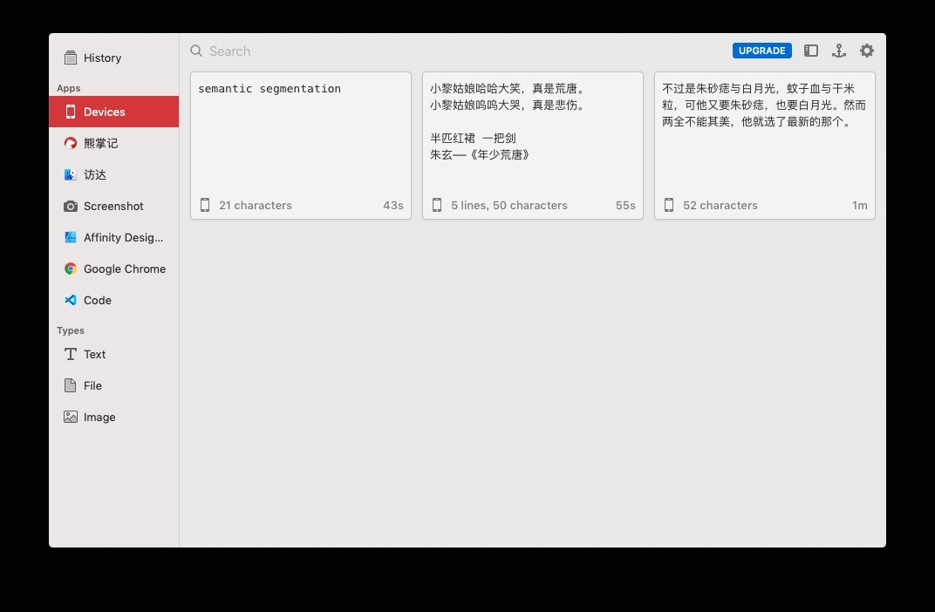
Task: Show clips from Google Chrome
Action: pyautogui.click(x=114, y=269)
